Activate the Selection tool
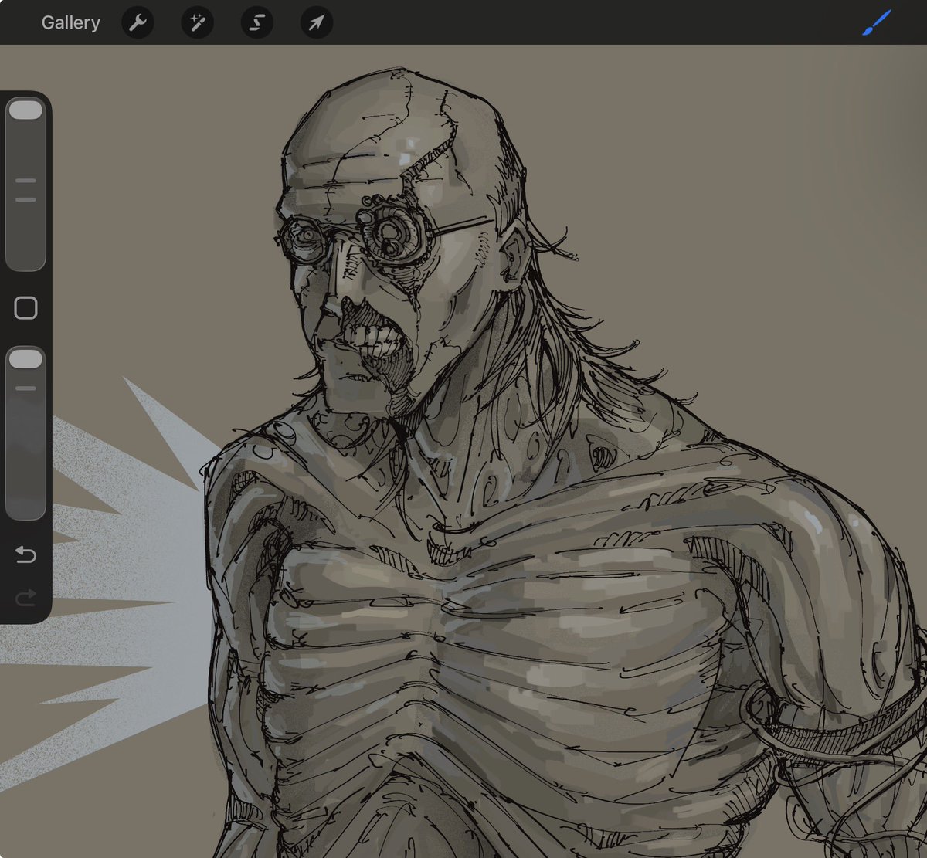The width and height of the screenshot is (927, 858). point(256,22)
